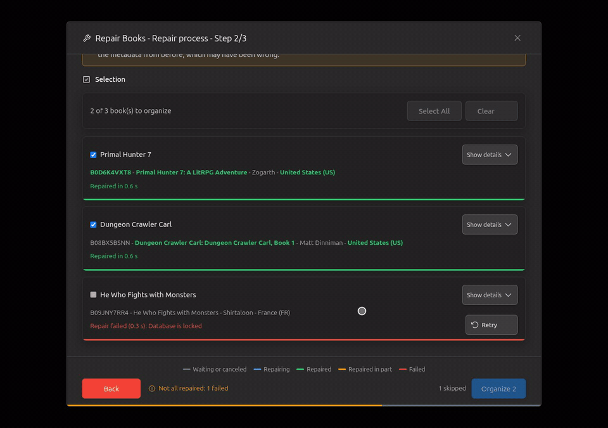
Task: Click the 'Failed' legend entry
Action: pos(412,369)
